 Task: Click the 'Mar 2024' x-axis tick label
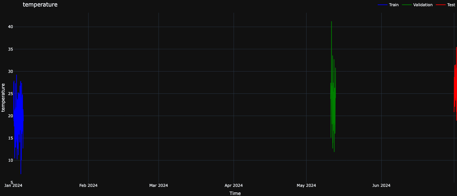pos(159,186)
